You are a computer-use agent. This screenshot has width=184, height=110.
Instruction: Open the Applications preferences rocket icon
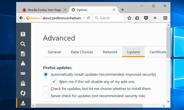pyautogui.click(x=23, y=64)
